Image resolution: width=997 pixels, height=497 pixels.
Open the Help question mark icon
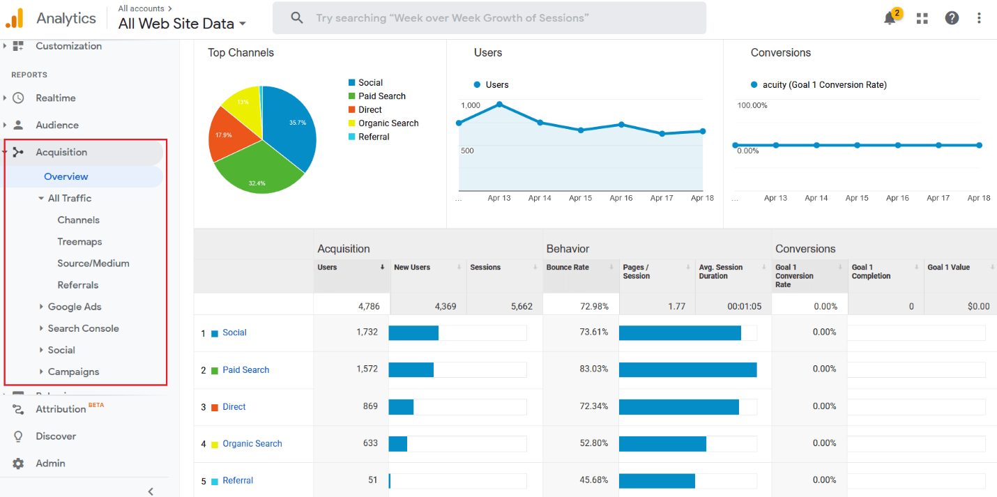click(952, 18)
